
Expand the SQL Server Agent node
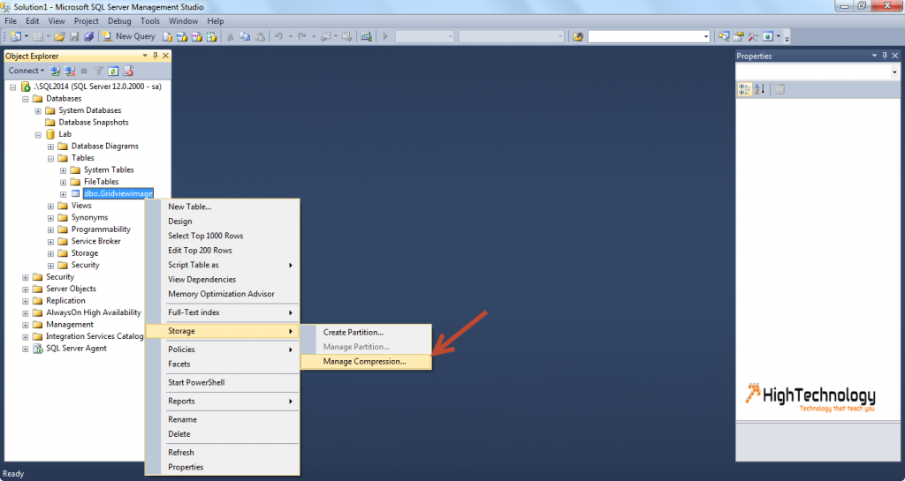26,349
